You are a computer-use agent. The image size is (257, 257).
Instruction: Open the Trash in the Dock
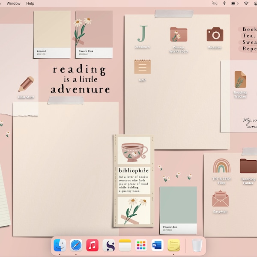197,245
